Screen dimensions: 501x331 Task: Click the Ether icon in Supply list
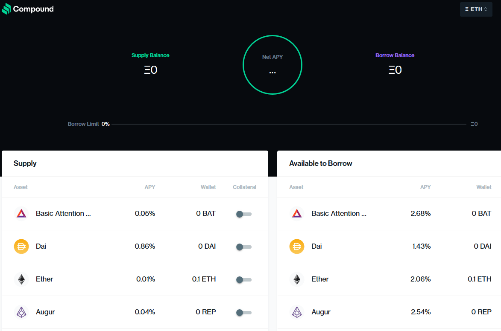point(21,279)
